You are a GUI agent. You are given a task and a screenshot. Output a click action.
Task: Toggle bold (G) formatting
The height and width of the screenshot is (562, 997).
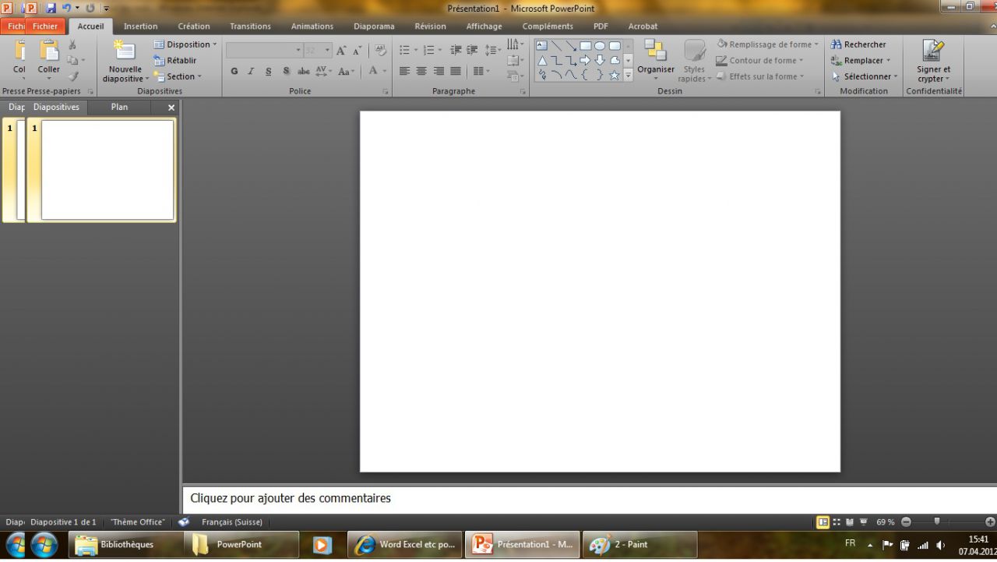(x=234, y=71)
